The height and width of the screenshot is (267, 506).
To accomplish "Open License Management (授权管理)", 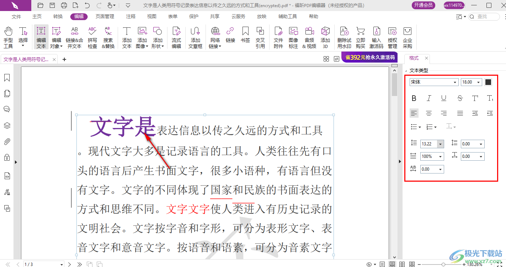I will [393, 37].
